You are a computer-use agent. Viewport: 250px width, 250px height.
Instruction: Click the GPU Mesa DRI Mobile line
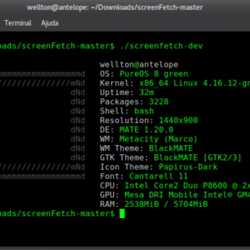point(175,195)
